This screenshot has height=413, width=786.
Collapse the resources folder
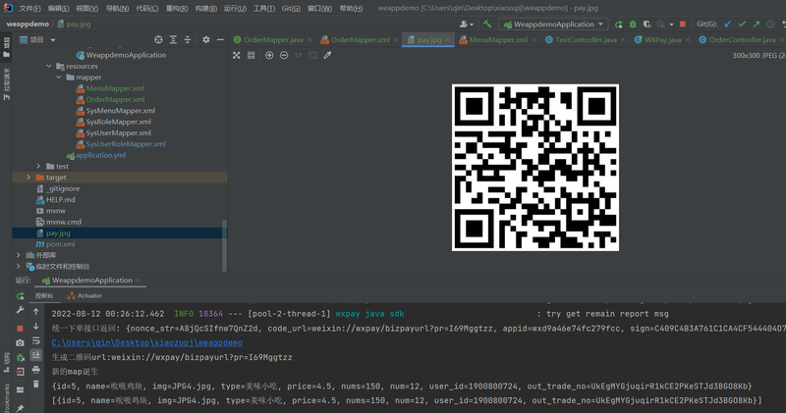pos(48,66)
